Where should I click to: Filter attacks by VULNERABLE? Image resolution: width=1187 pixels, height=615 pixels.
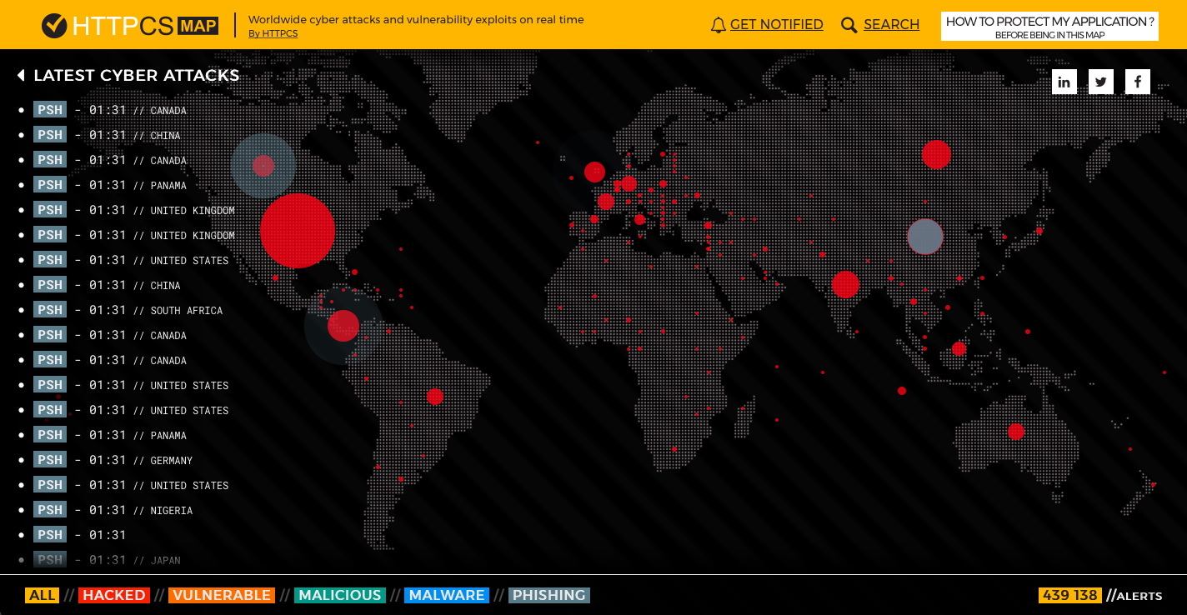(222, 595)
